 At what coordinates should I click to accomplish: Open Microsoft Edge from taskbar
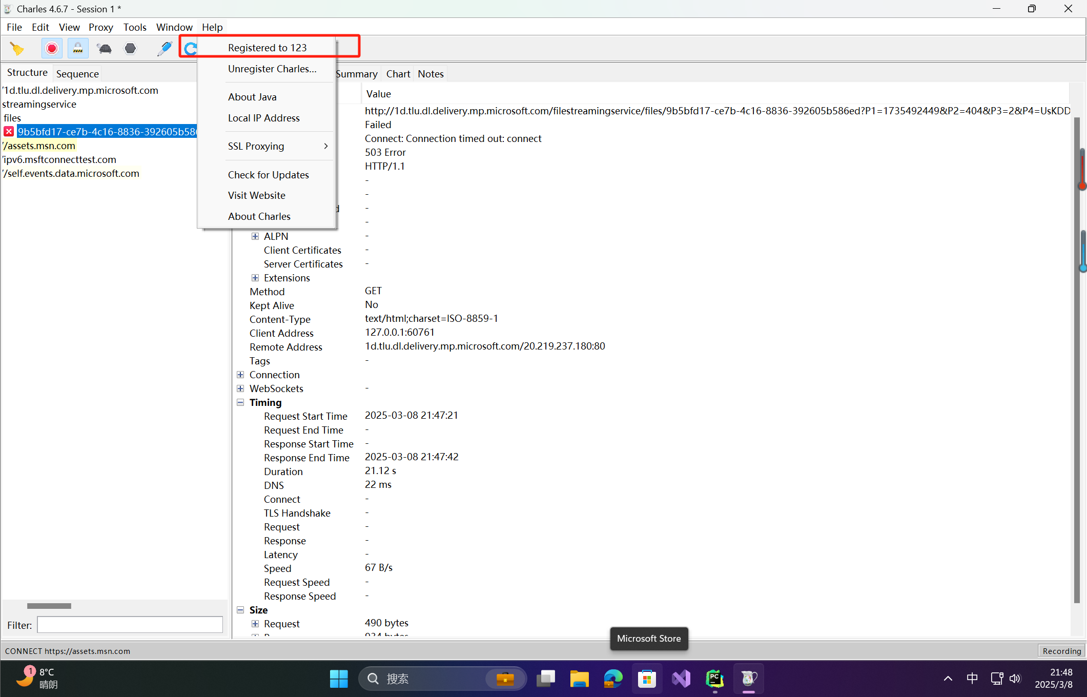click(613, 679)
